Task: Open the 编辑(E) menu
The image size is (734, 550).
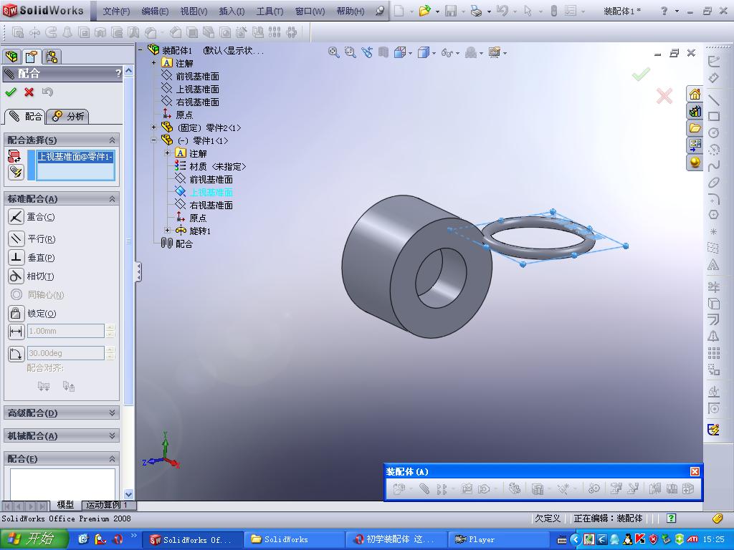Action: click(x=155, y=11)
